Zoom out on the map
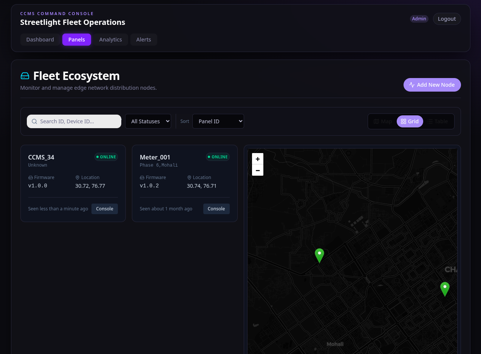 tap(258, 170)
